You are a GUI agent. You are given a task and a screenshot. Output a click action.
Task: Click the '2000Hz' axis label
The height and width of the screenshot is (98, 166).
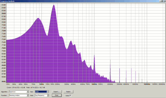pos(110,84)
